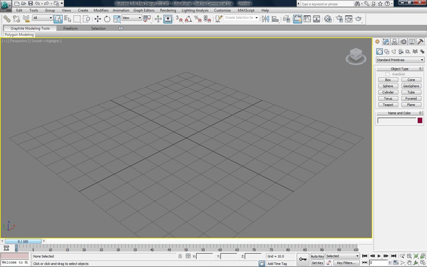Open the Rendering menu
The height and width of the screenshot is (267, 427).
tap(168, 10)
